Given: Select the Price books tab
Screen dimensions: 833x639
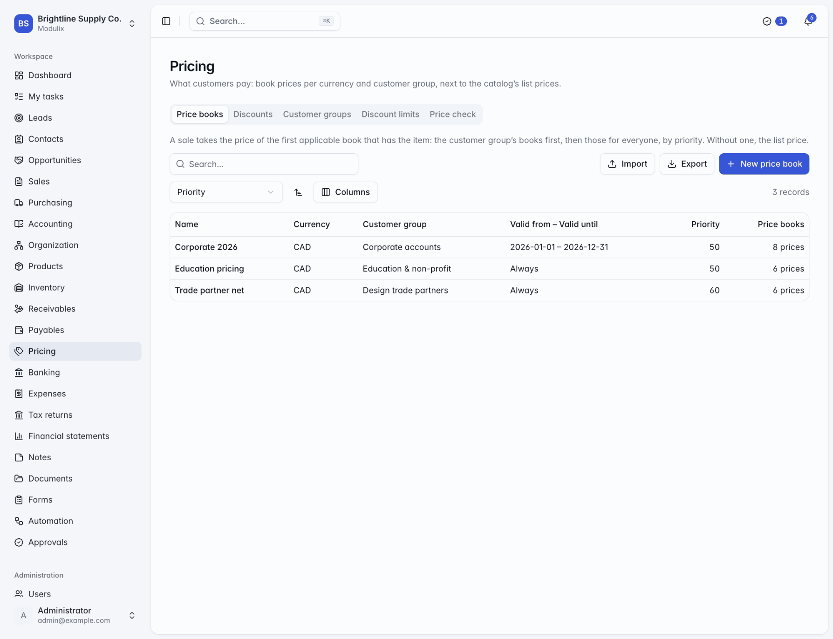Looking at the screenshot, I should [x=200, y=115].
